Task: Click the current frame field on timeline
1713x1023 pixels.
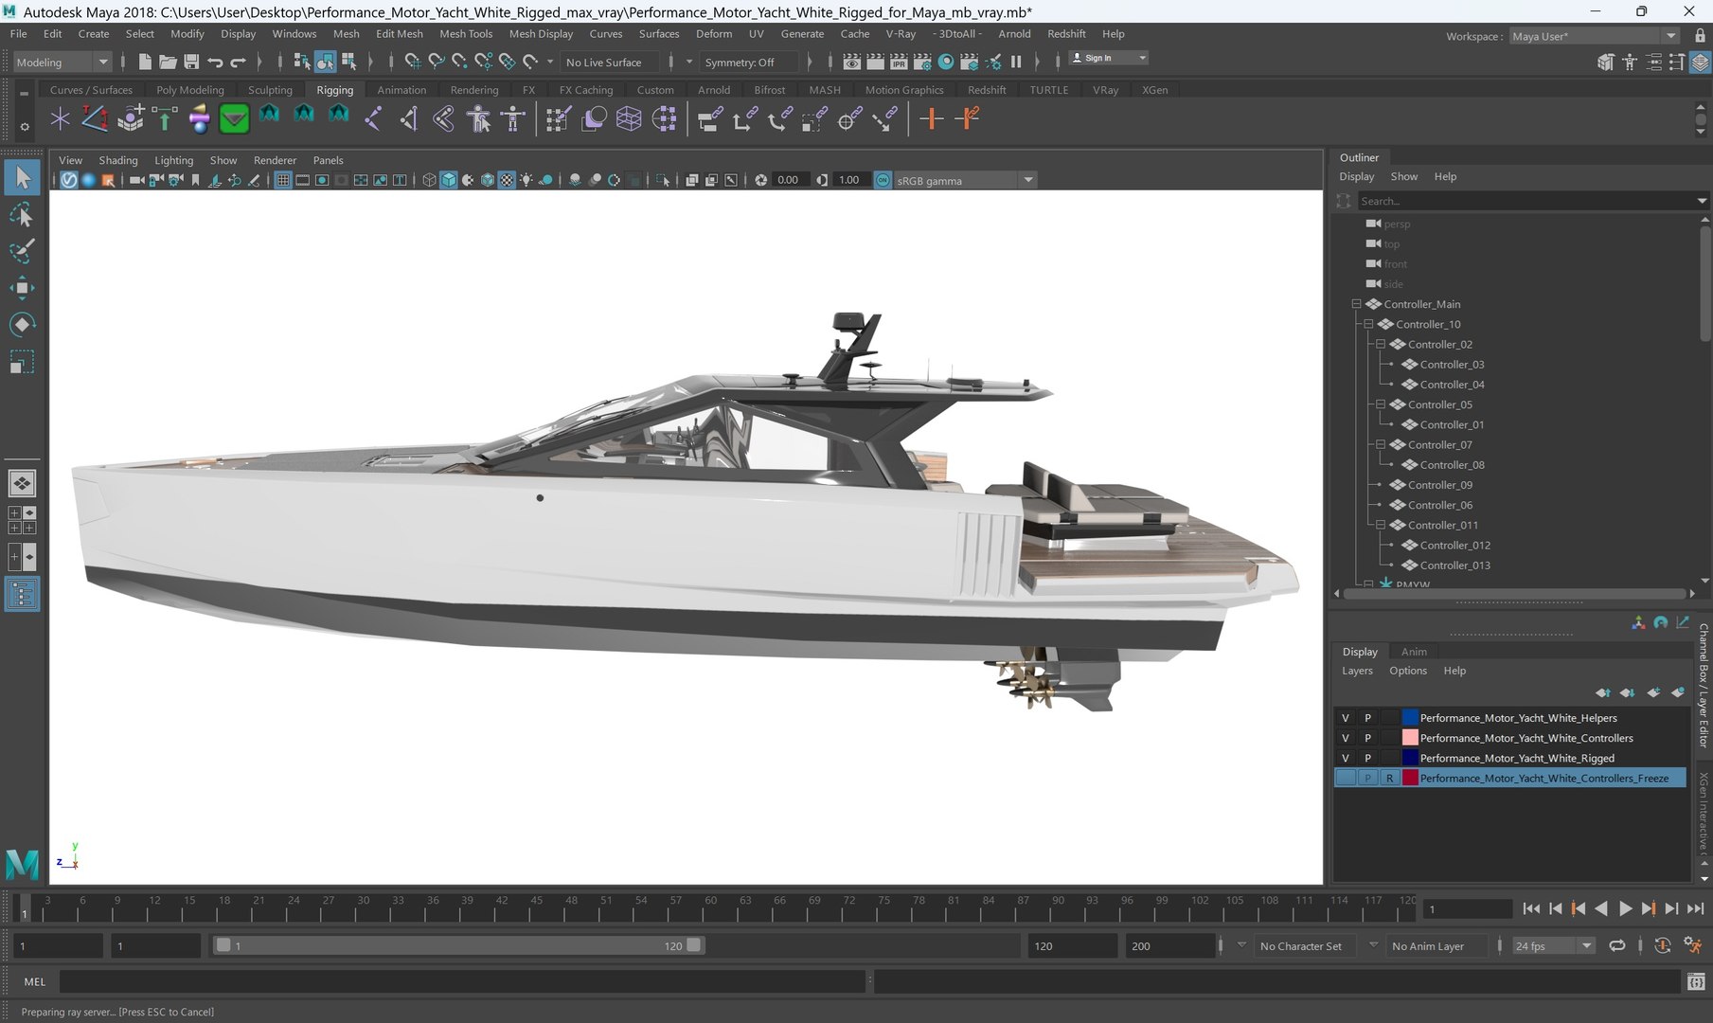Action: coord(1468,908)
